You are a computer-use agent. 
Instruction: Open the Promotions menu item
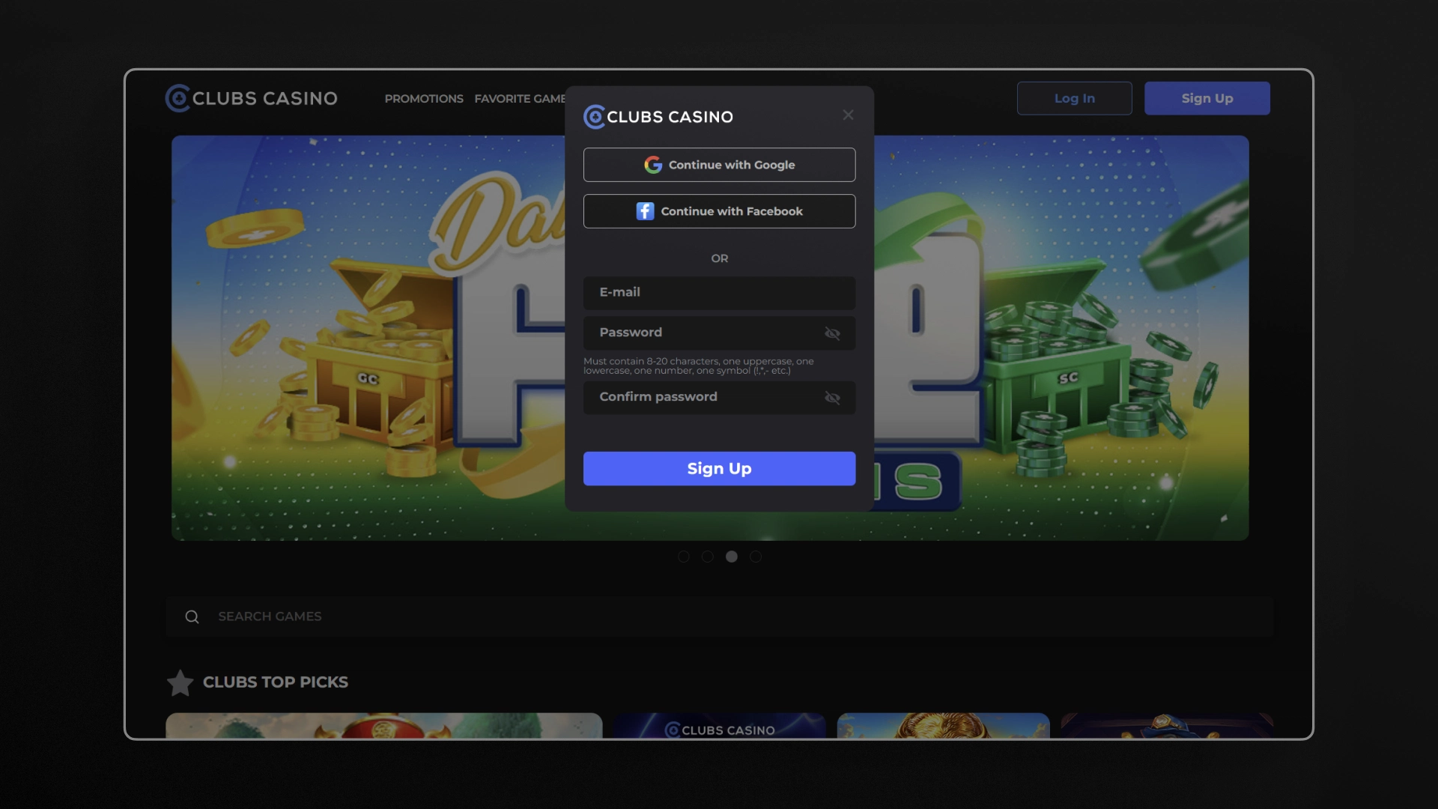pyautogui.click(x=424, y=98)
